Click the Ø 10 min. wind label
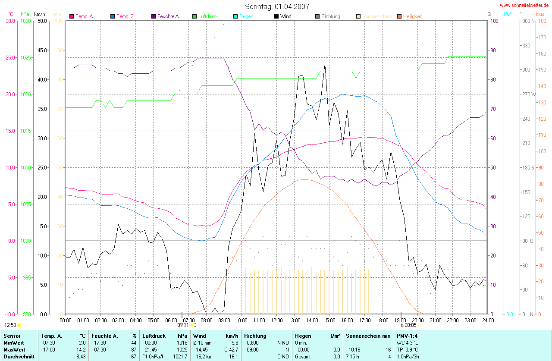The width and height of the screenshot is (552, 361). click(x=203, y=342)
